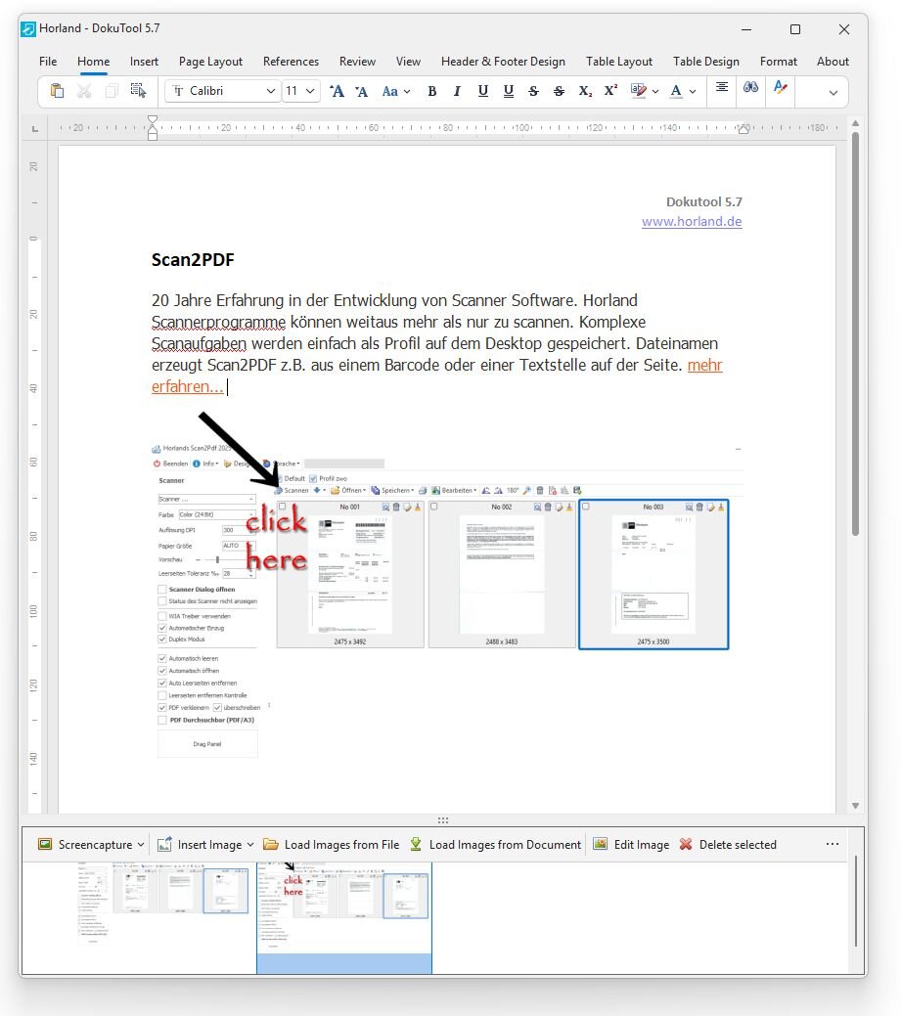Image resolution: width=901 pixels, height=1016 pixels.
Task: Click Load Images from Document
Action: pyautogui.click(x=495, y=844)
